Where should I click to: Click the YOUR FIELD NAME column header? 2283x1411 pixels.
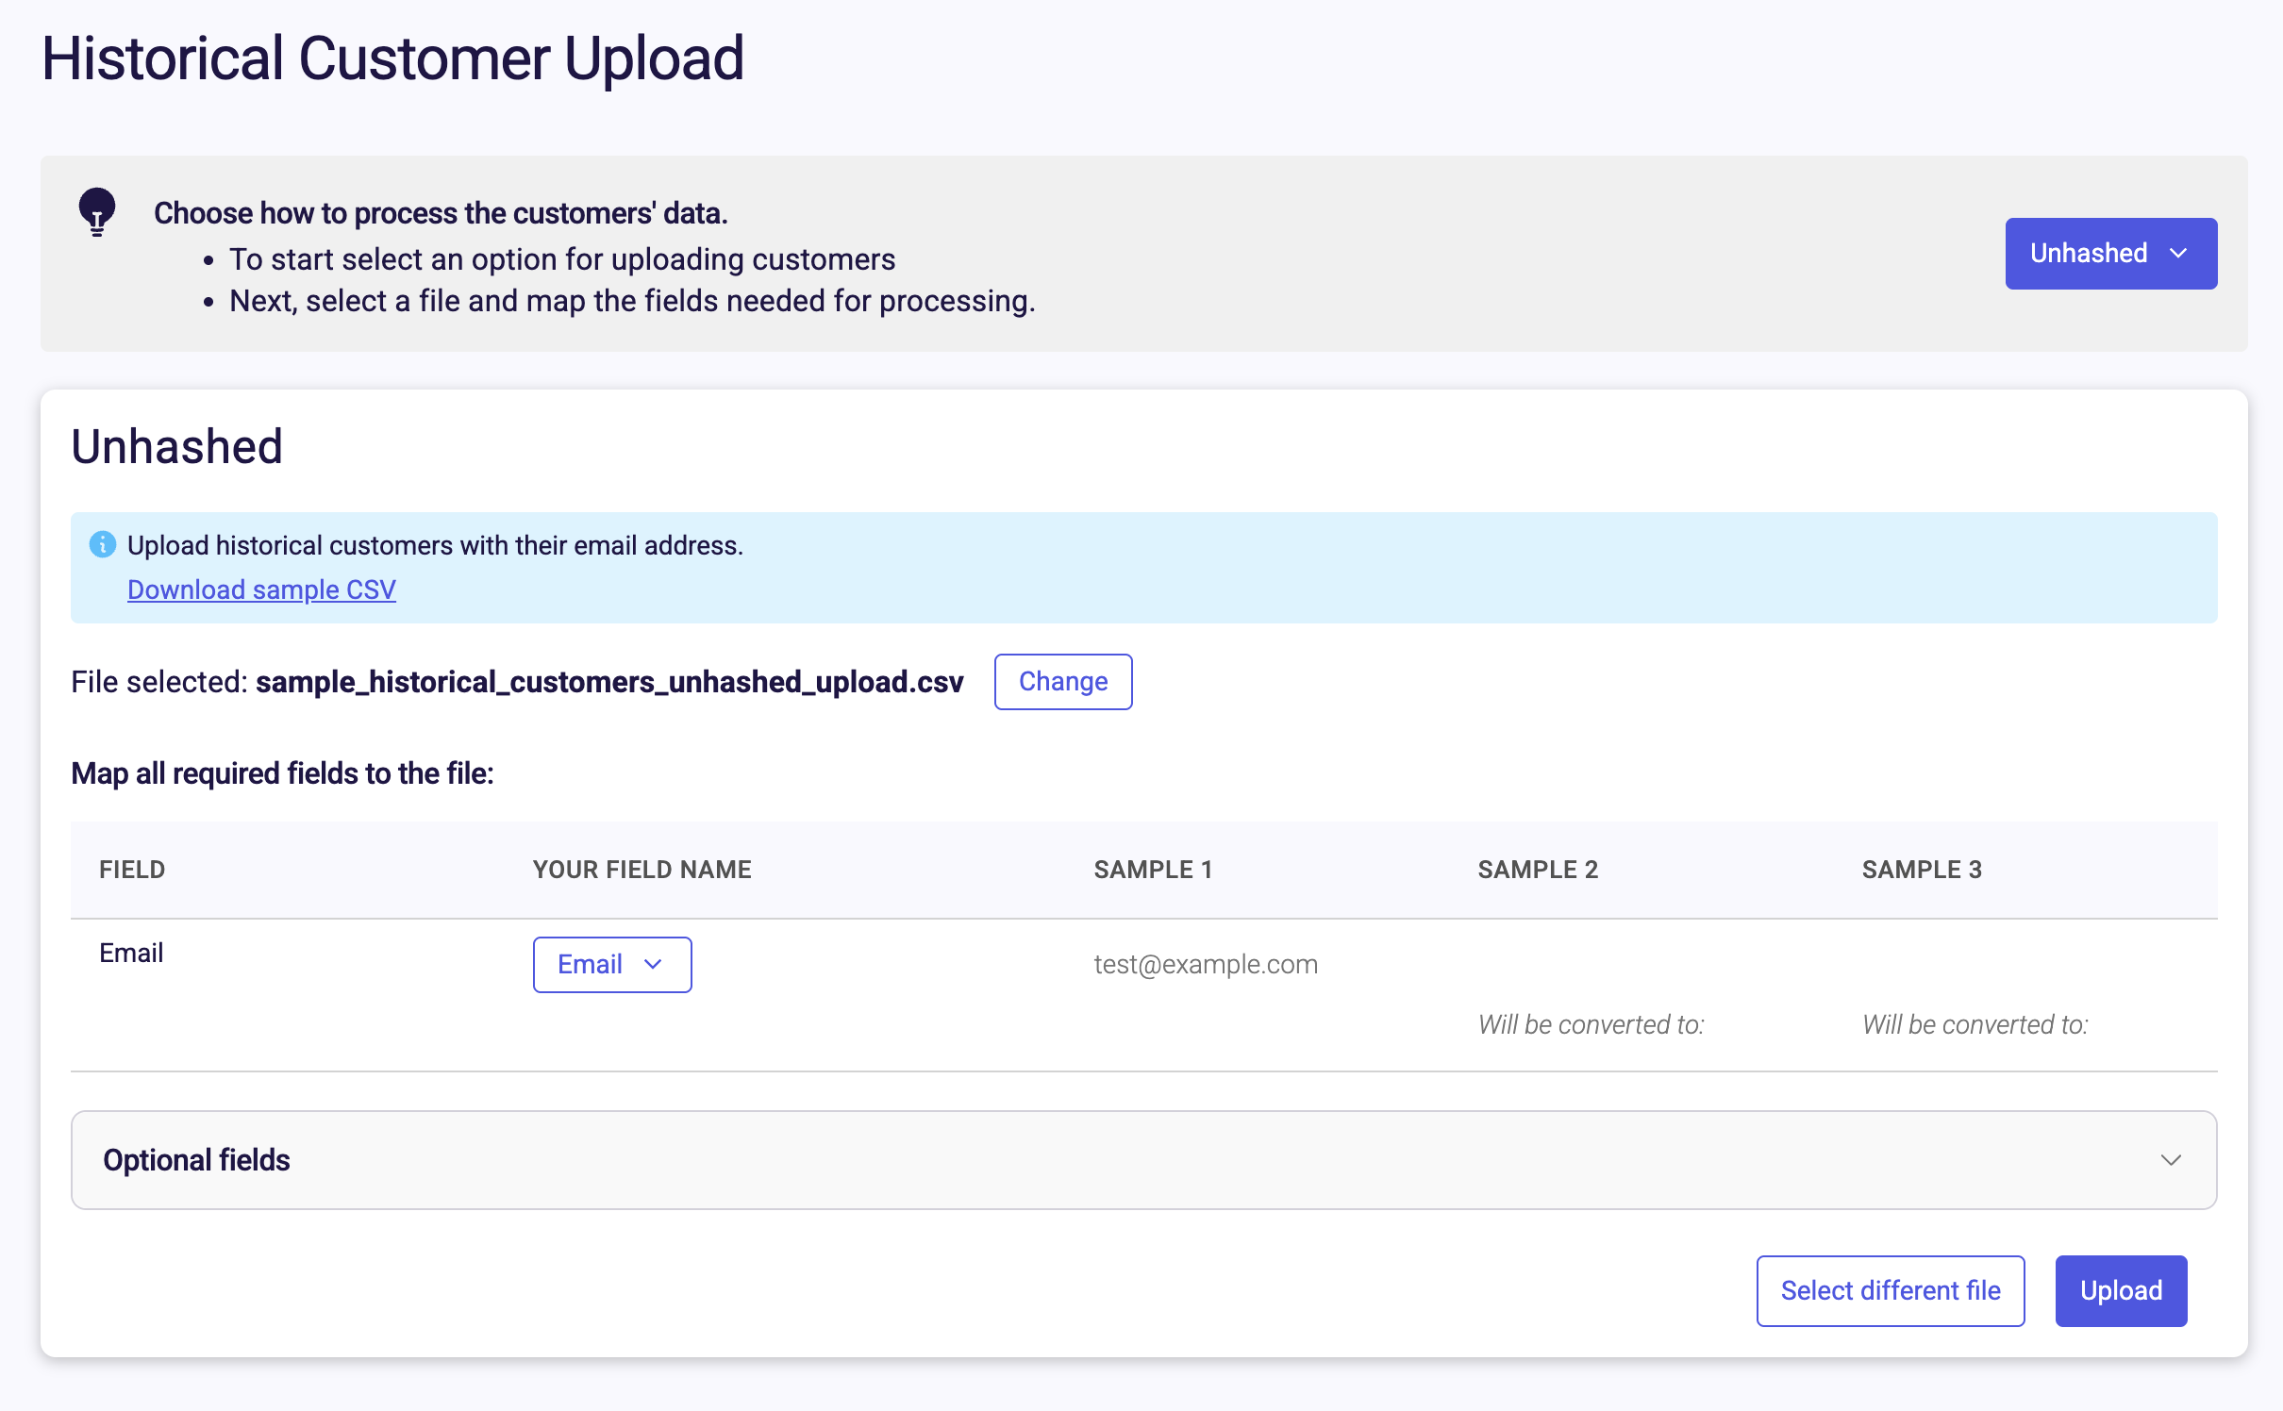point(642,870)
